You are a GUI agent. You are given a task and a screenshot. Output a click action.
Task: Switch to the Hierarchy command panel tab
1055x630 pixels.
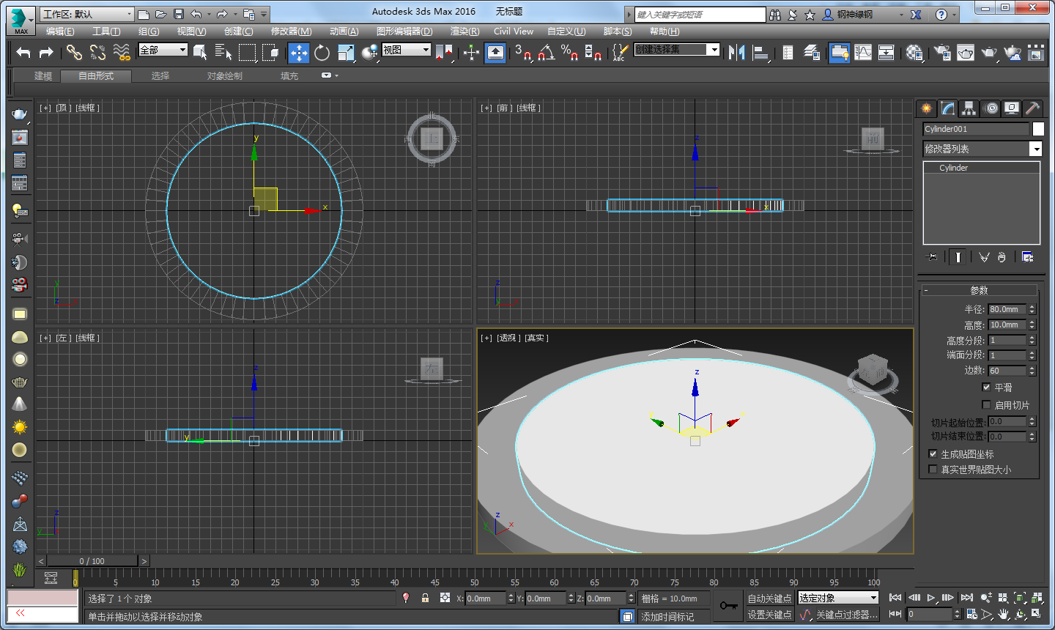click(x=969, y=108)
